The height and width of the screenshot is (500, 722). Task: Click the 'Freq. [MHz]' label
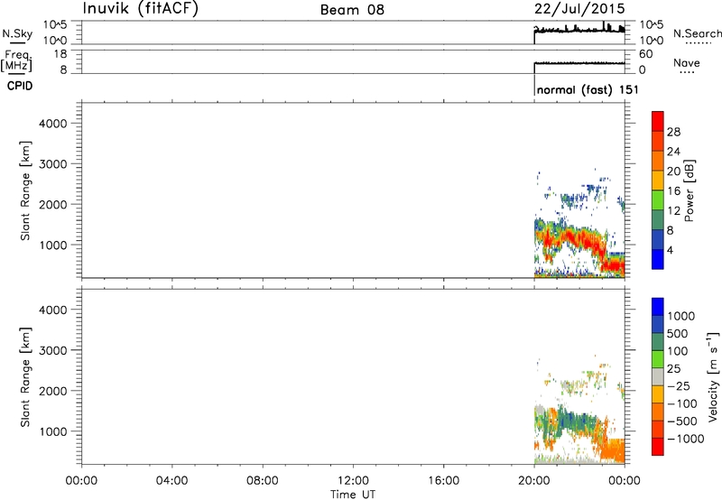[16, 60]
